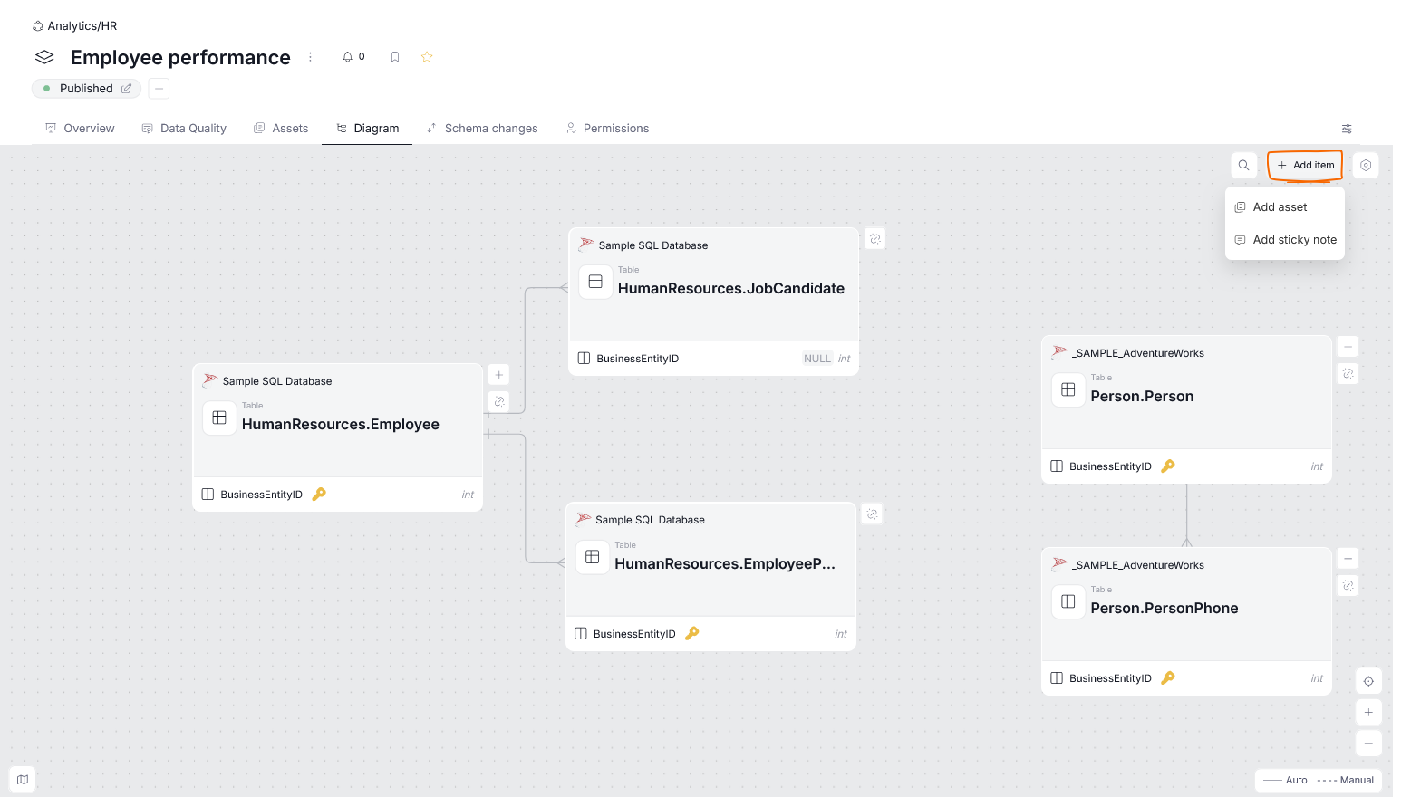The image size is (1401, 797).
Task: Click the plus button next to Published
Action: tap(159, 89)
